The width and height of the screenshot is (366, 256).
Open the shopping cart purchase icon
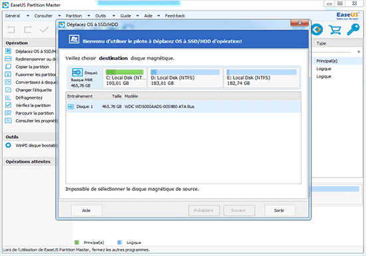(335, 30)
